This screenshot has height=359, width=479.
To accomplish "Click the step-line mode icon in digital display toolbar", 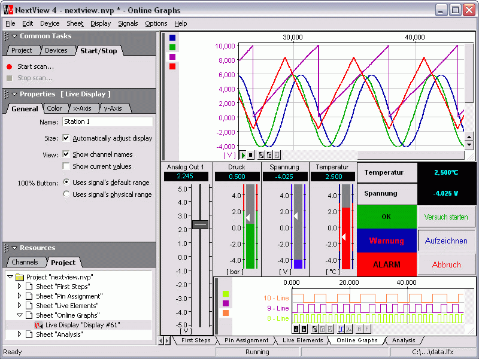I will pos(341,328).
